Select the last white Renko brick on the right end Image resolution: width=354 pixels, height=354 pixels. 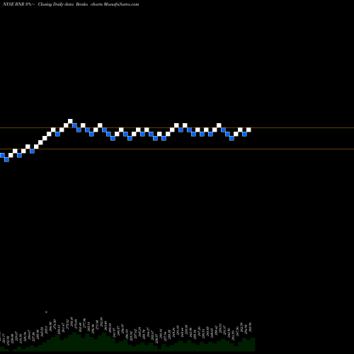[x=249, y=130]
